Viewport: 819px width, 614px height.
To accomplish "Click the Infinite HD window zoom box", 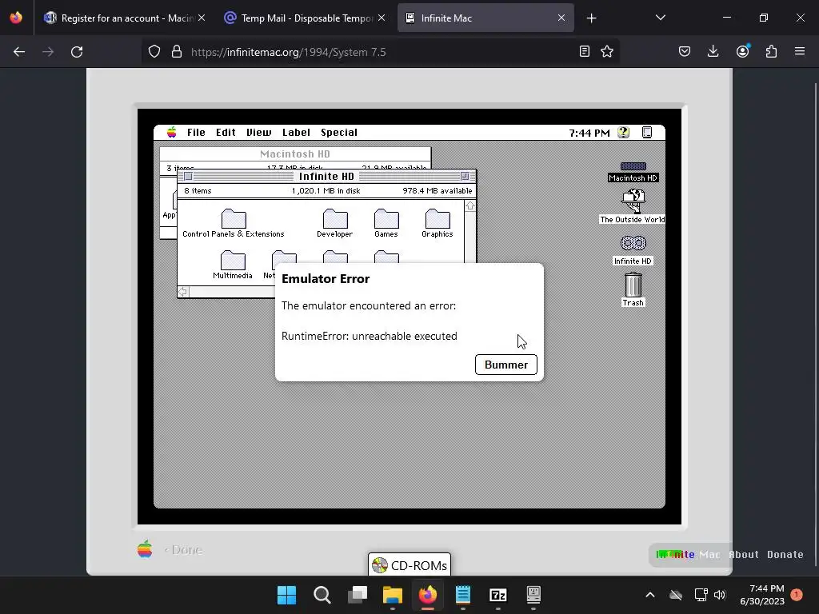I will [465, 177].
